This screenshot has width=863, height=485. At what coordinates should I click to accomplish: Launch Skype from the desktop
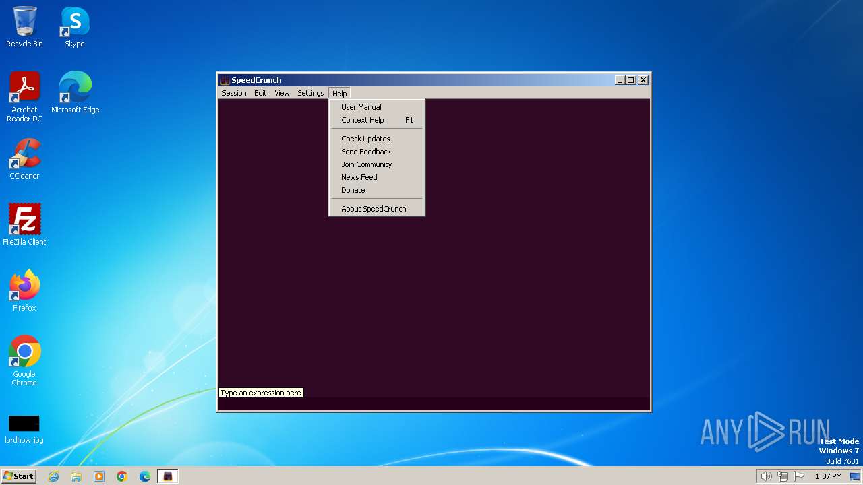(75, 27)
